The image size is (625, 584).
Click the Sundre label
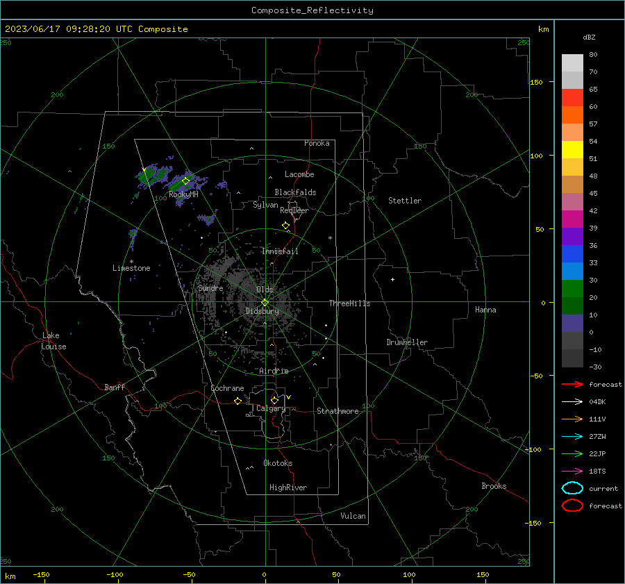[x=210, y=287]
